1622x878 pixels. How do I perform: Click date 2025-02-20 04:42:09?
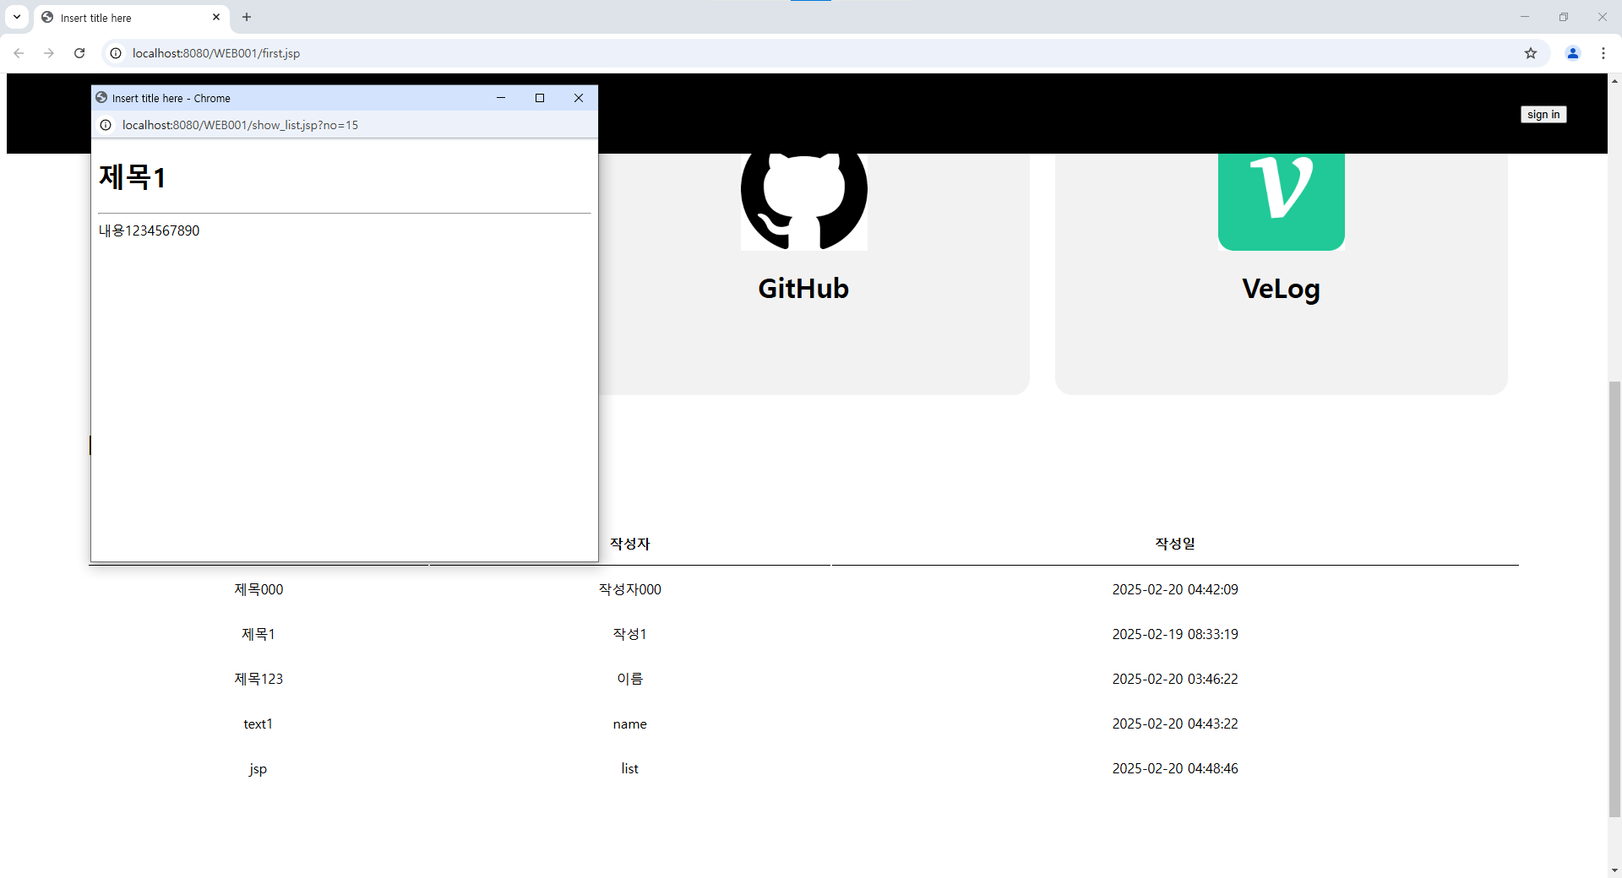tap(1175, 589)
